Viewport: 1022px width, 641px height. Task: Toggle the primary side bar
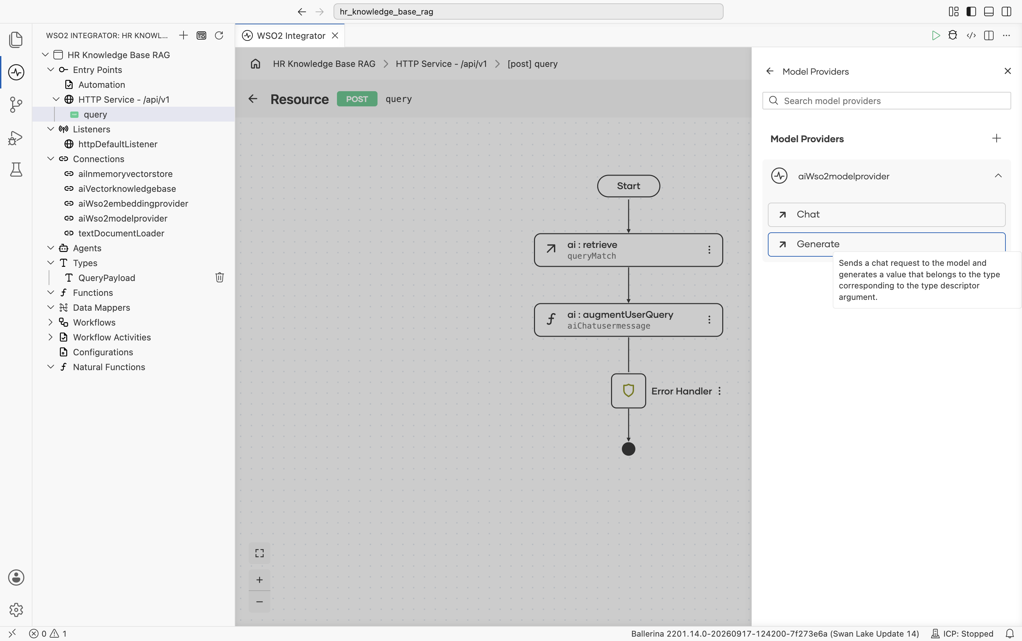tap(971, 11)
